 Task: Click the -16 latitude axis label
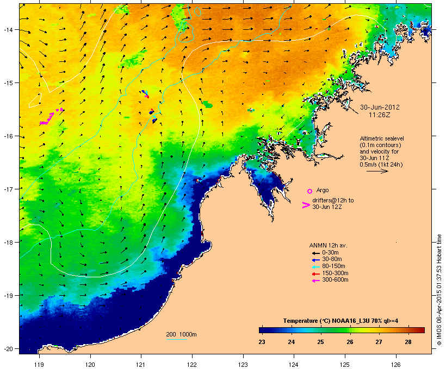8,136
